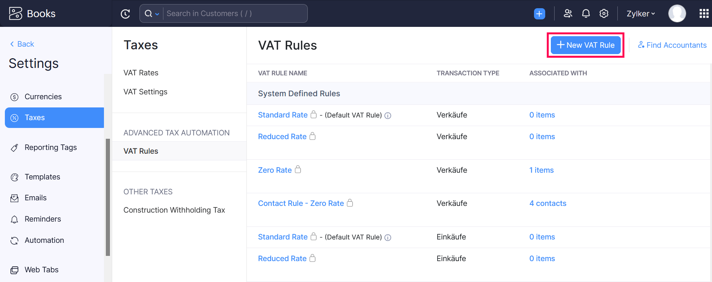Select VAT Settings in the Taxes menu

click(145, 92)
